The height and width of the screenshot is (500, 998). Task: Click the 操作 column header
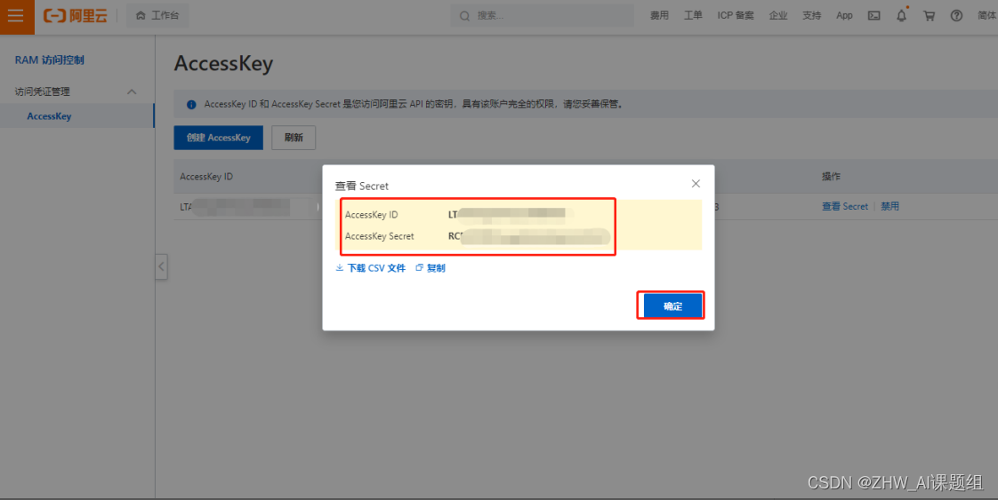832,177
